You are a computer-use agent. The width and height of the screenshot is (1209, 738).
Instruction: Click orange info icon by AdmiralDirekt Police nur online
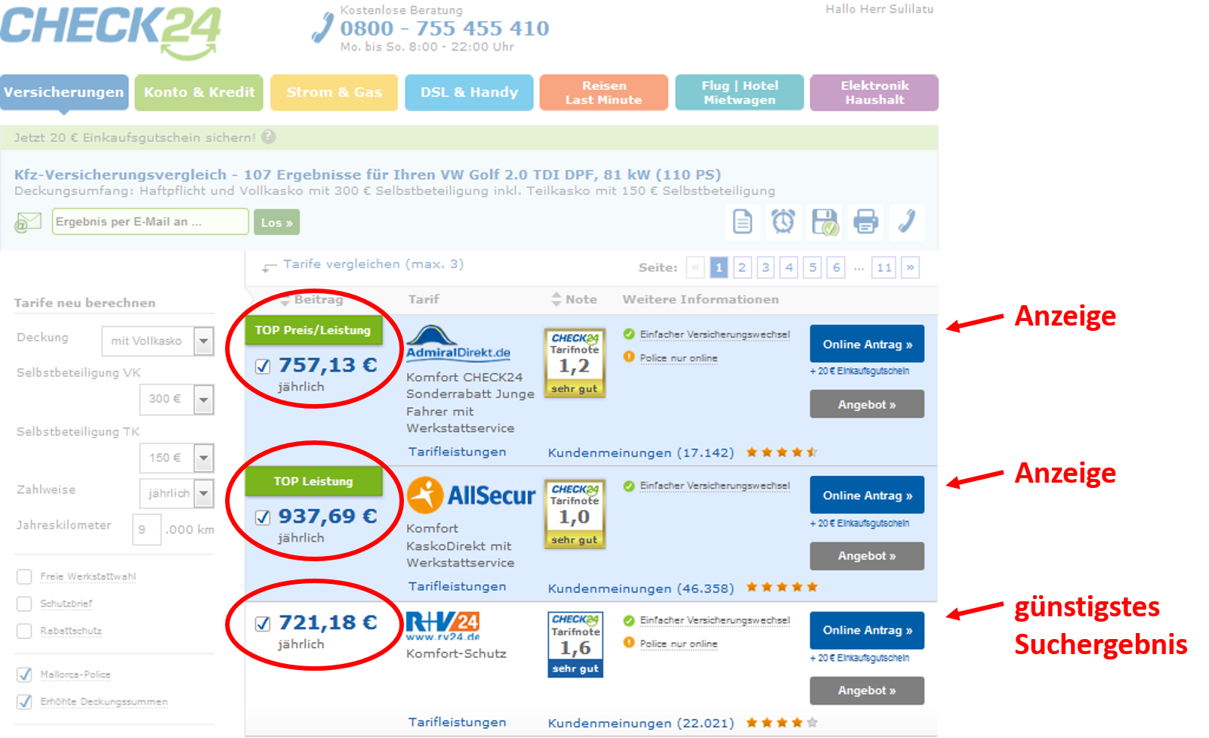point(629,357)
